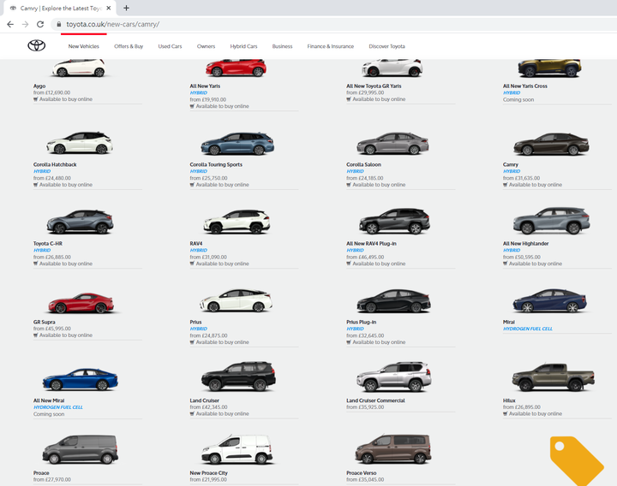
Task: Click the orange price tag icon
Action: click(x=576, y=460)
